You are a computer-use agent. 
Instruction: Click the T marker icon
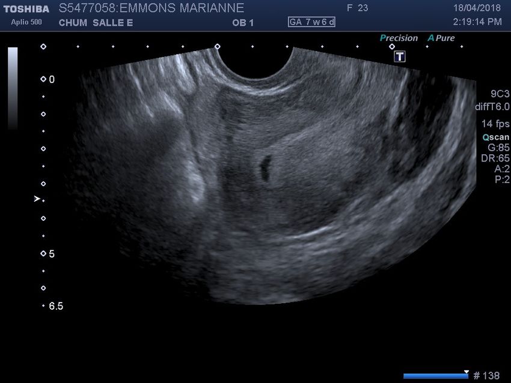pyautogui.click(x=400, y=56)
